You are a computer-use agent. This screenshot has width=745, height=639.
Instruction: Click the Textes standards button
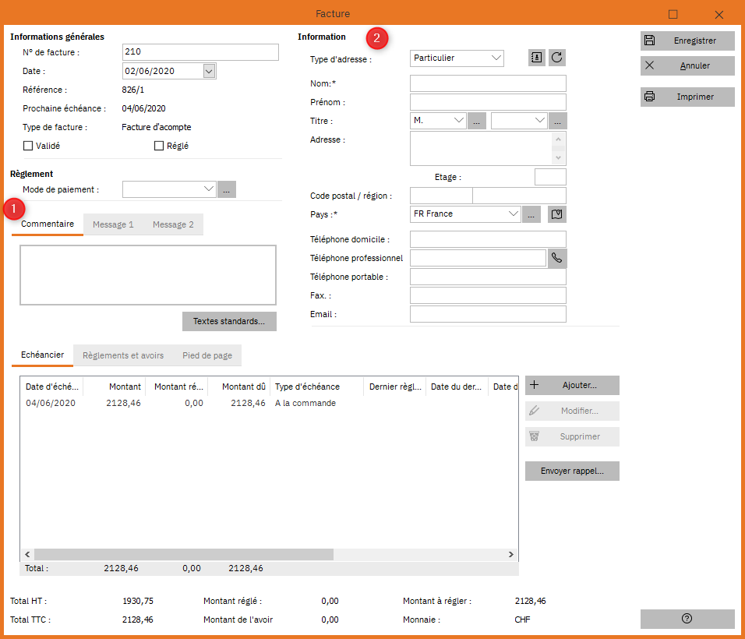tap(229, 322)
